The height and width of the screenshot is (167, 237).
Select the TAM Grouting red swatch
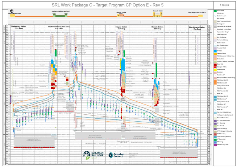click(x=215, y=134)
